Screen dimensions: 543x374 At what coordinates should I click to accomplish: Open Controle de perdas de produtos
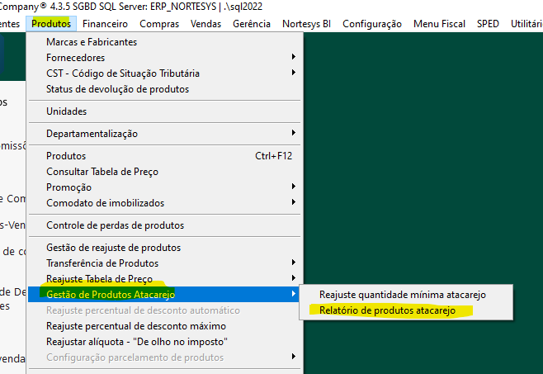point(115,225)
